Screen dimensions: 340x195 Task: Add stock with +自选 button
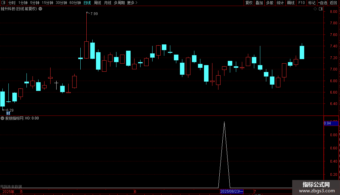point(323,3)
